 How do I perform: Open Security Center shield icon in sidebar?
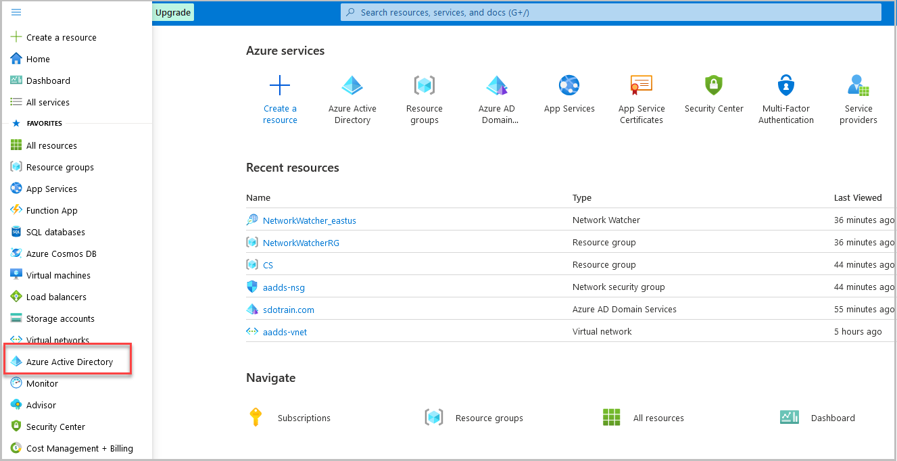(16, 427)
